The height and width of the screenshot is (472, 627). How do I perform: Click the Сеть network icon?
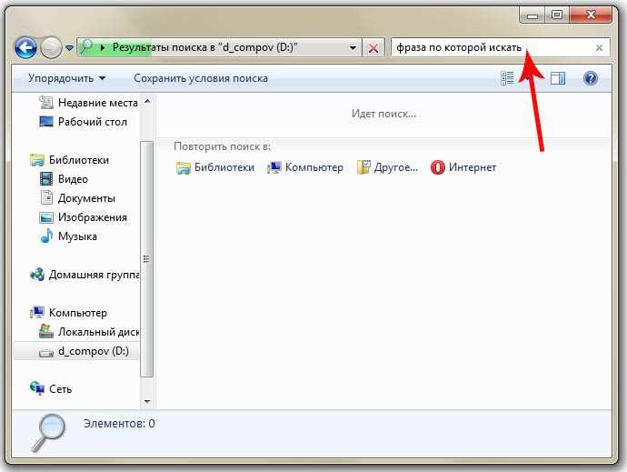coord(37,388)
